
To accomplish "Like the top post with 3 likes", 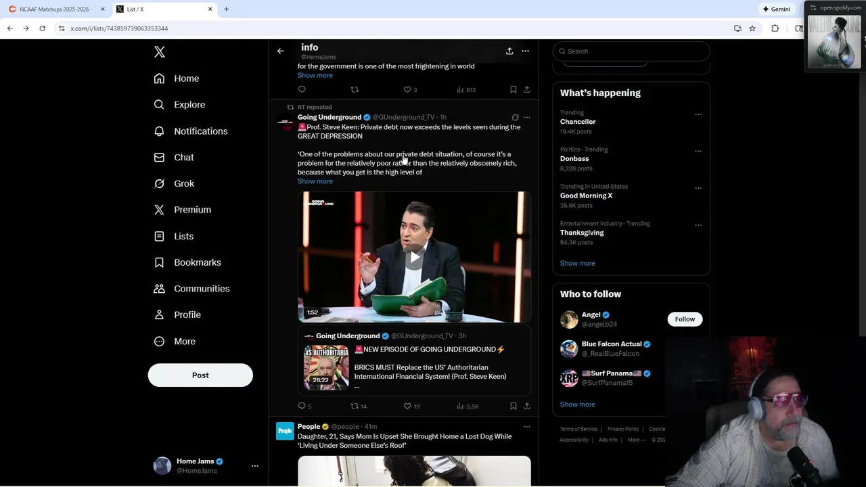I will click(410, 89).
